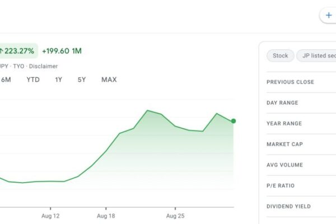Click the PREVIOUS CLOSE row label
This screenshot has height=224, width=336.
(290, 82)
